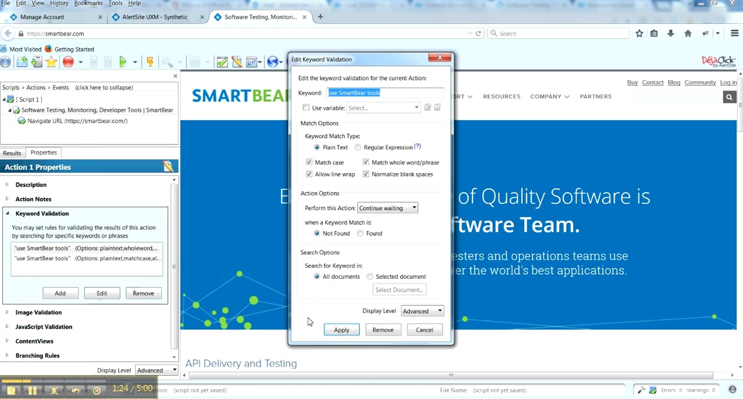Open the History menu
Image resolution: width=743 pixels, height=399 pixels.
pos(59,3)
